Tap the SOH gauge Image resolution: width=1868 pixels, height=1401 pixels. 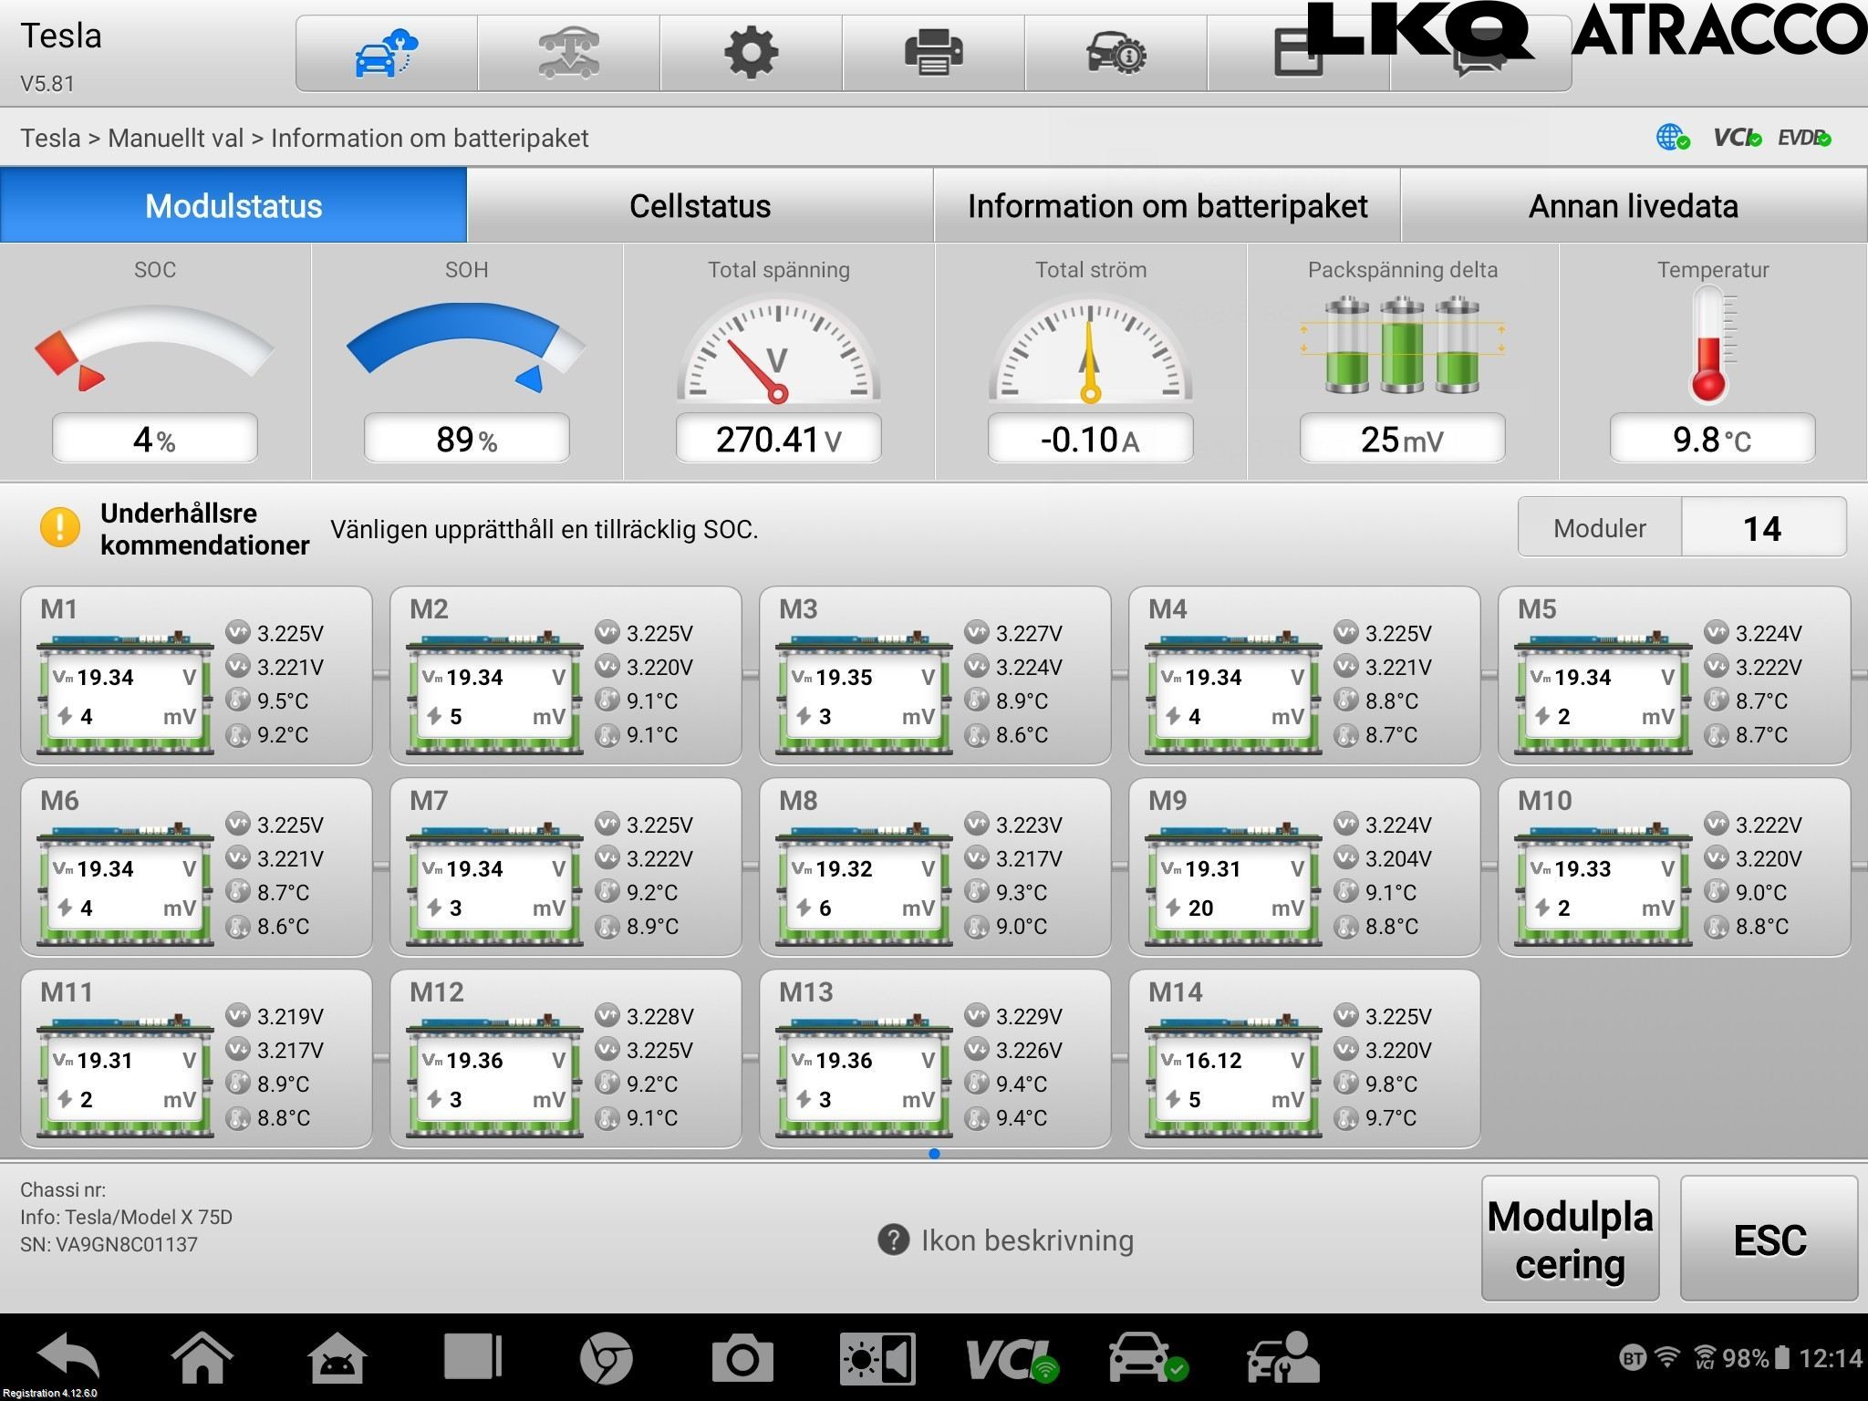click(466, 347)
